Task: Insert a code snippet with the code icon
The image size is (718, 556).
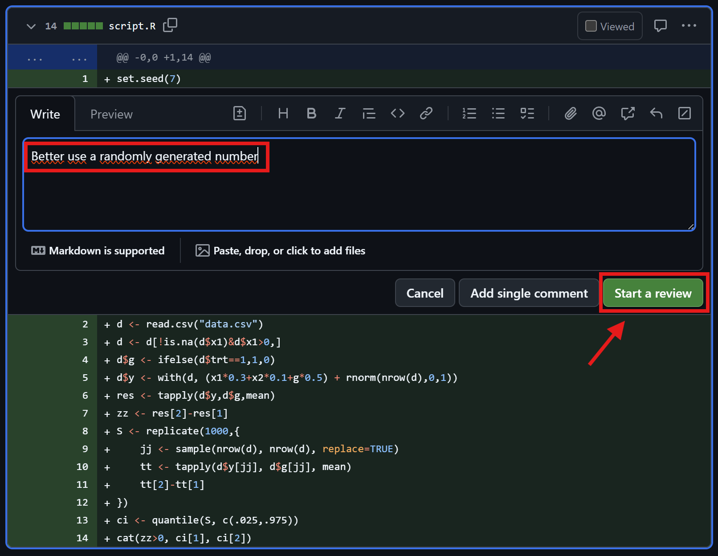Action: [x=397, y=114]
